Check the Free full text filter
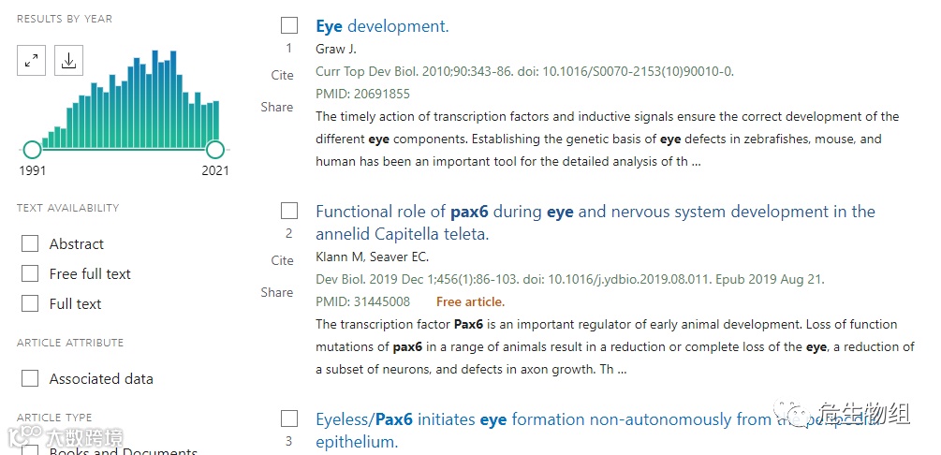Screen dimensions: 941x455 31,274
